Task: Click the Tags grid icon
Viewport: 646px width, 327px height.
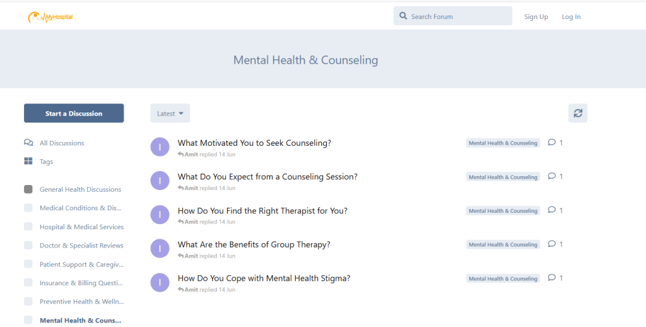Action: pyautogui.click(x=28, y=162)
